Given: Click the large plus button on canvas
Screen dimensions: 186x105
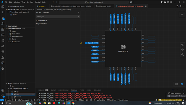Looking at the screenshot, I should pos(182,15).
